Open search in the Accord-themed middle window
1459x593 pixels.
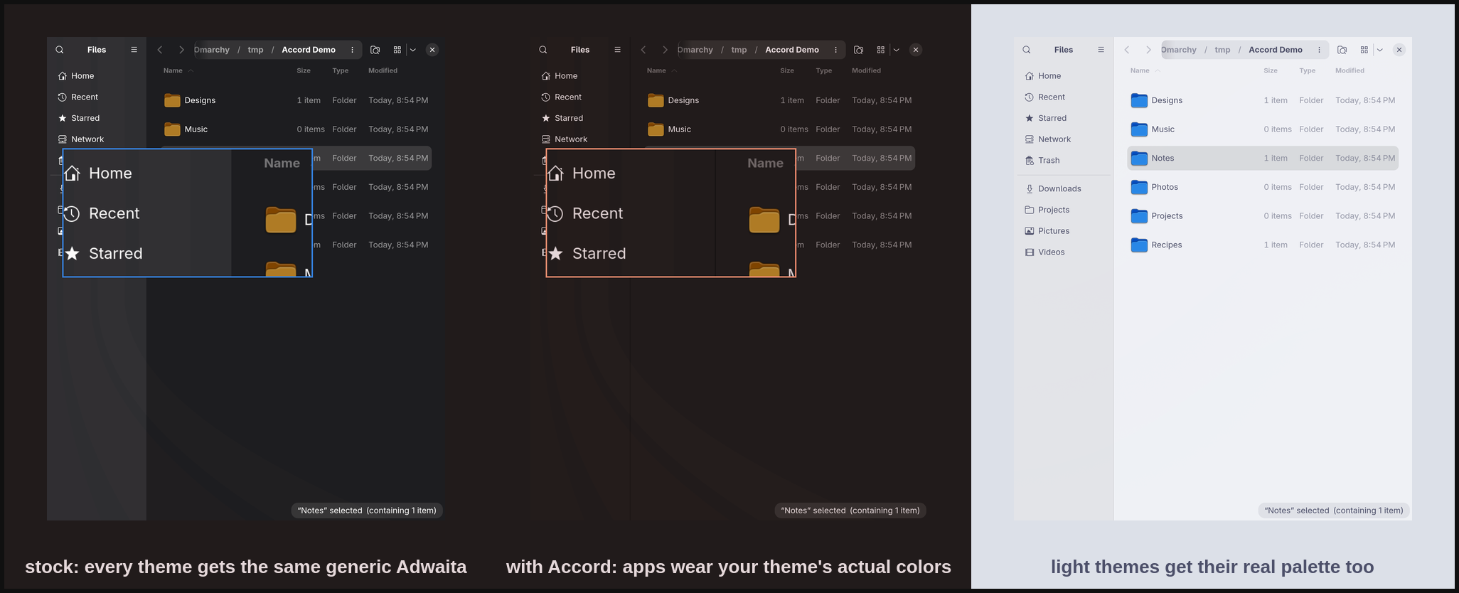click(x=543, y=50)
